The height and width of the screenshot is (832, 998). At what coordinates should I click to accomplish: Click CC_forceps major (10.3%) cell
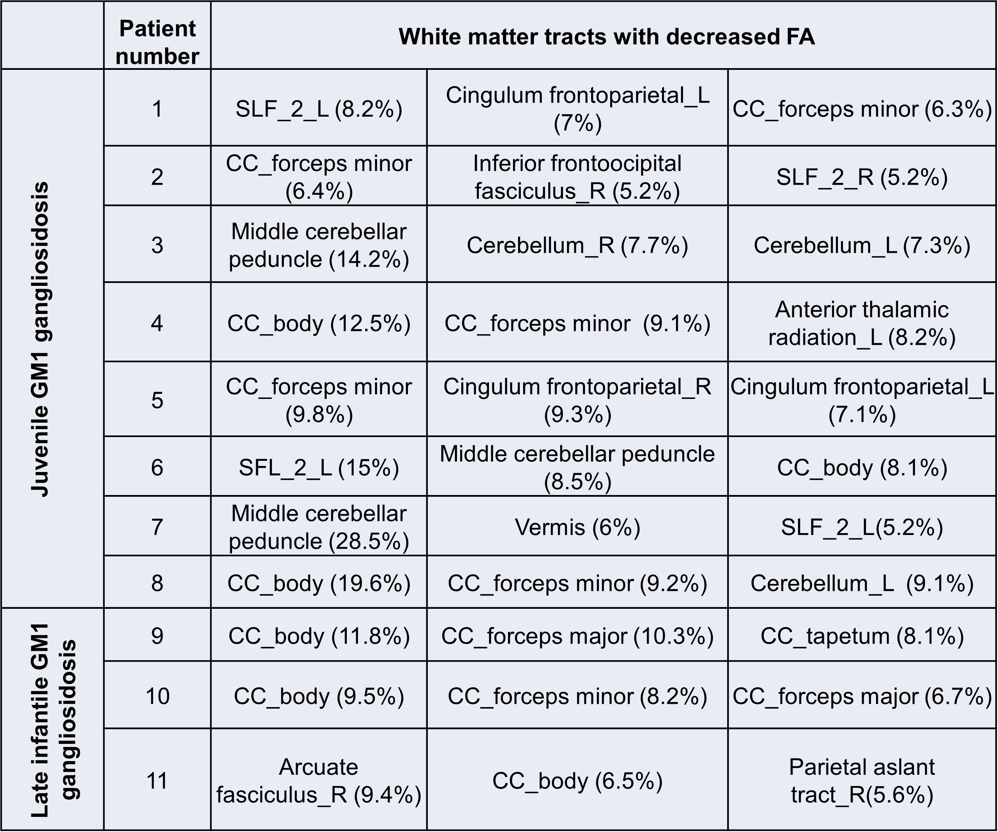pos(577,636)
